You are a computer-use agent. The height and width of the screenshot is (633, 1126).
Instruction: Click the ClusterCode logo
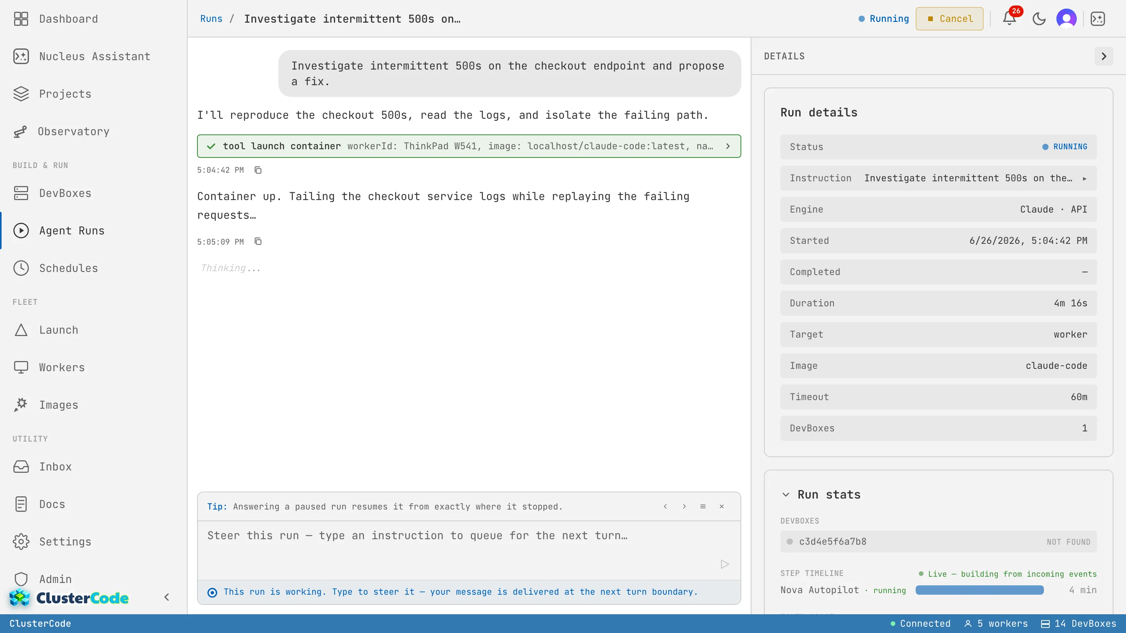[69, 597]
